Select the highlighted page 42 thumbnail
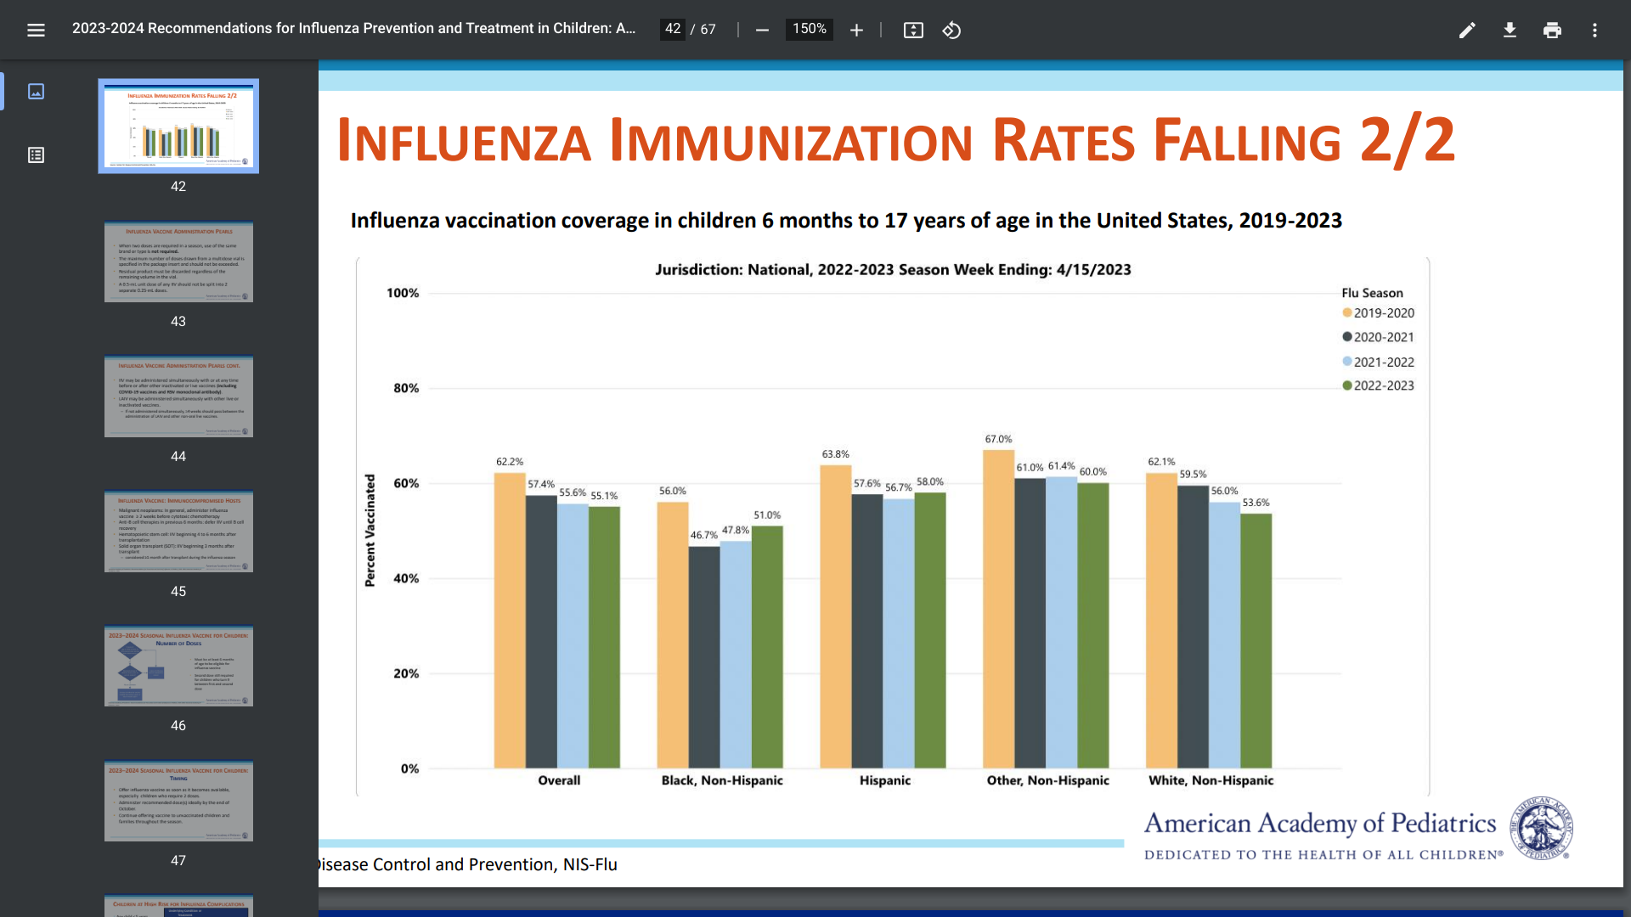1631x917 pixels. point(178,127)
